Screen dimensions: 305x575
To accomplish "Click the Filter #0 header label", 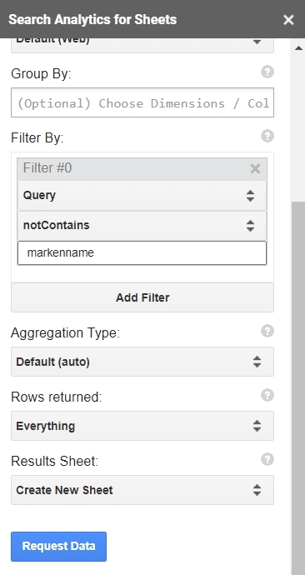I will tap(47, 168).
